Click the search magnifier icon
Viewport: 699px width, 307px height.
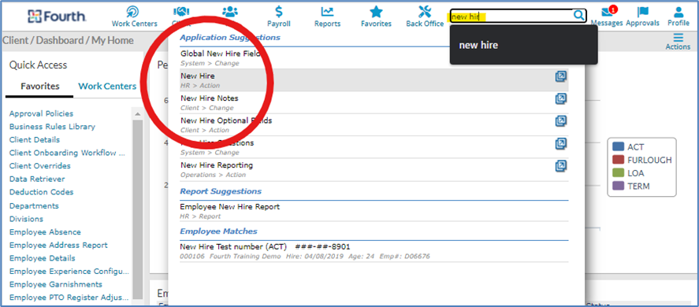point(578,16)
